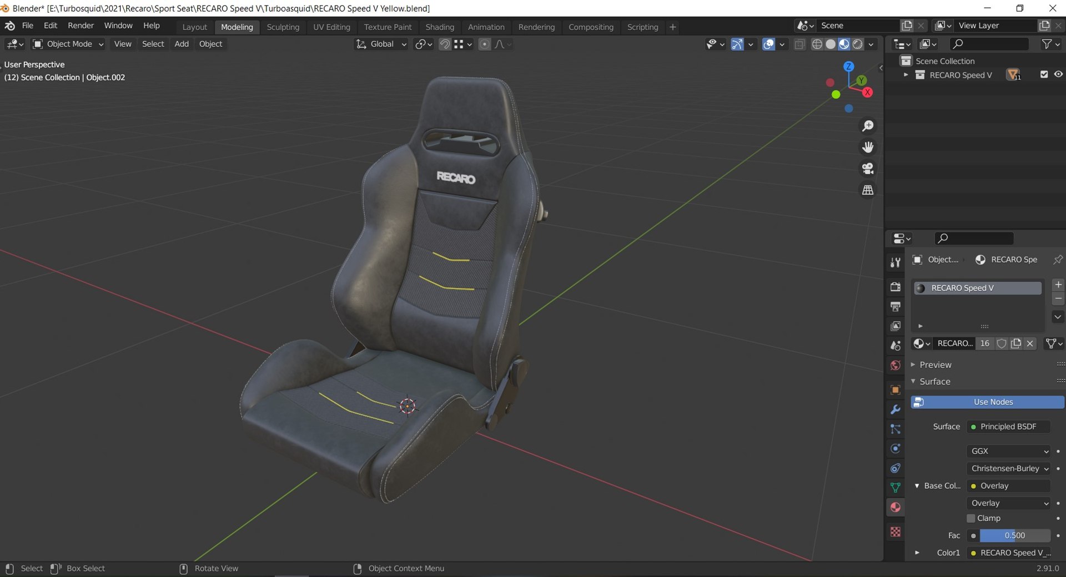Viewport: 1066px width, 577px height.
Task: Open the Material properties tab
Action: tap(895, 507)
